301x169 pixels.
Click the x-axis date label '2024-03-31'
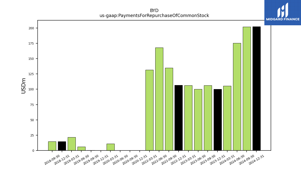click(x=227, y=160)
